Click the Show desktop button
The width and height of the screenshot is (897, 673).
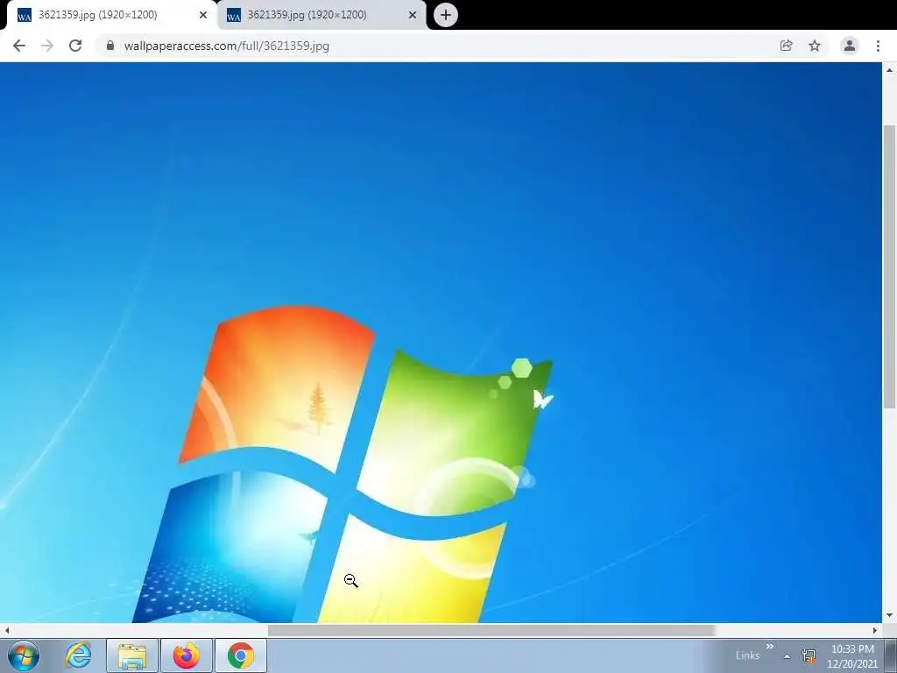890,655
